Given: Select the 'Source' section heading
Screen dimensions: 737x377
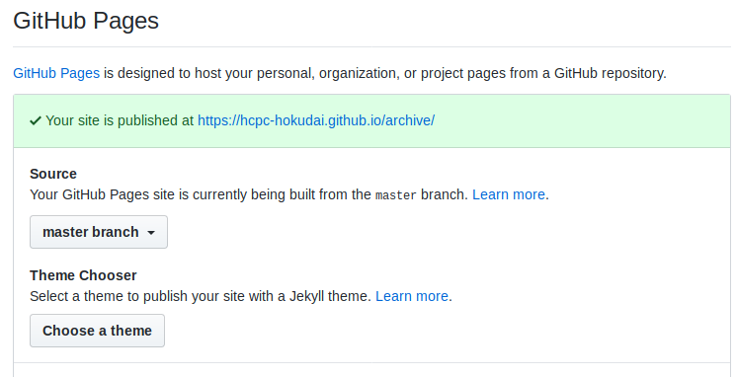Looking at the screenshot, I should [x=53, y=174].
